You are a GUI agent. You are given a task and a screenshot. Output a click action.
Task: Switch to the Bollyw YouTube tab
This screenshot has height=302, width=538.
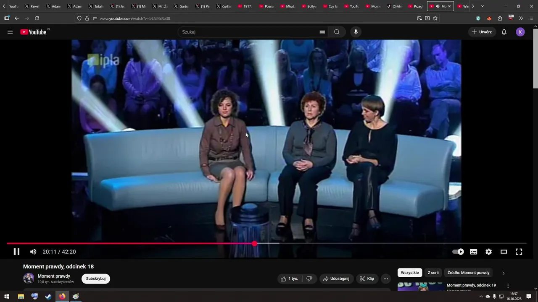point(309,6)
